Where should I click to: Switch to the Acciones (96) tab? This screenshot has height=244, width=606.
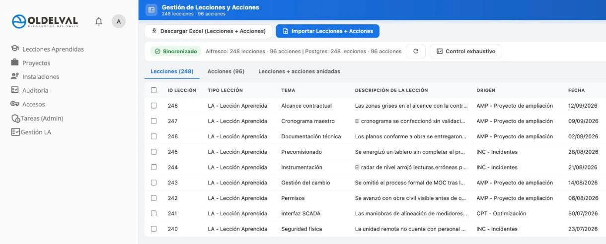[226, 71]
